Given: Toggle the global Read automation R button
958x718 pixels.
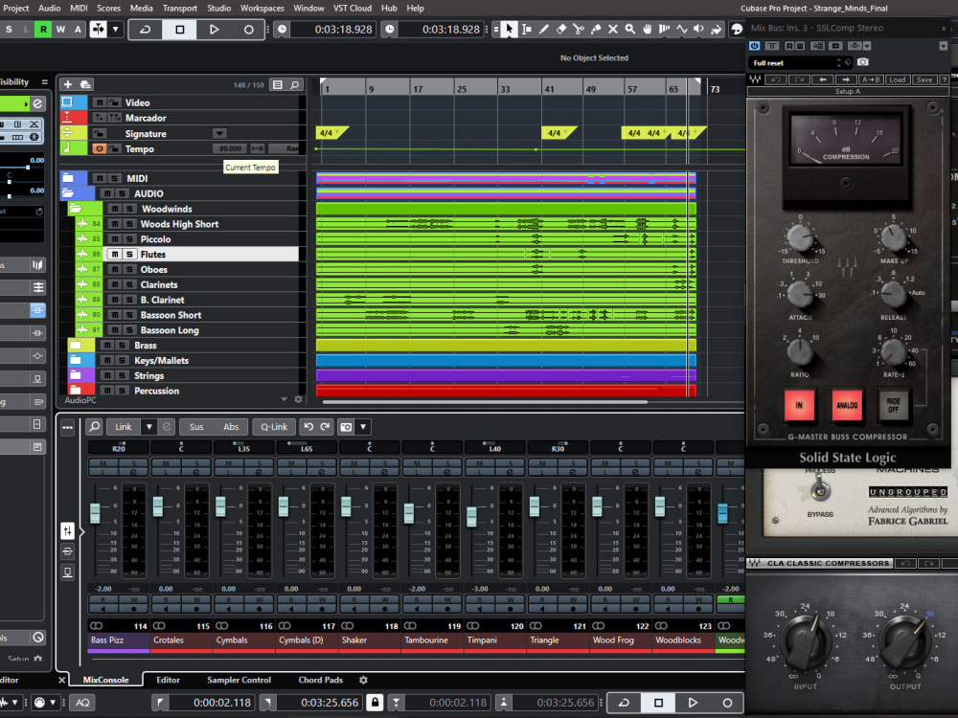Looking at the screenshot, I should (43, 29).
